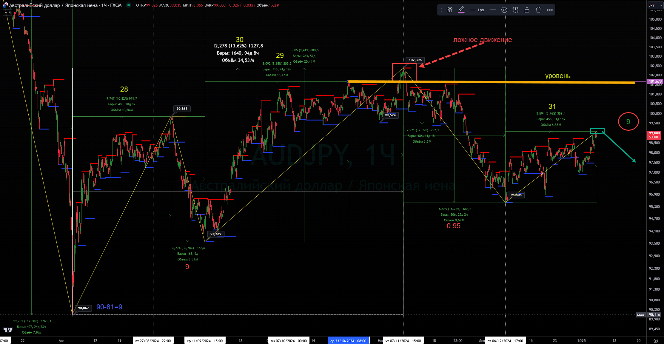Click measurement text -6,885 (-6,72%) -688,5
The height and width of the screenshot is (344, 664).
coord(454,209)
